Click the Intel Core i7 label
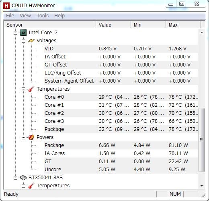 [43, 33]
